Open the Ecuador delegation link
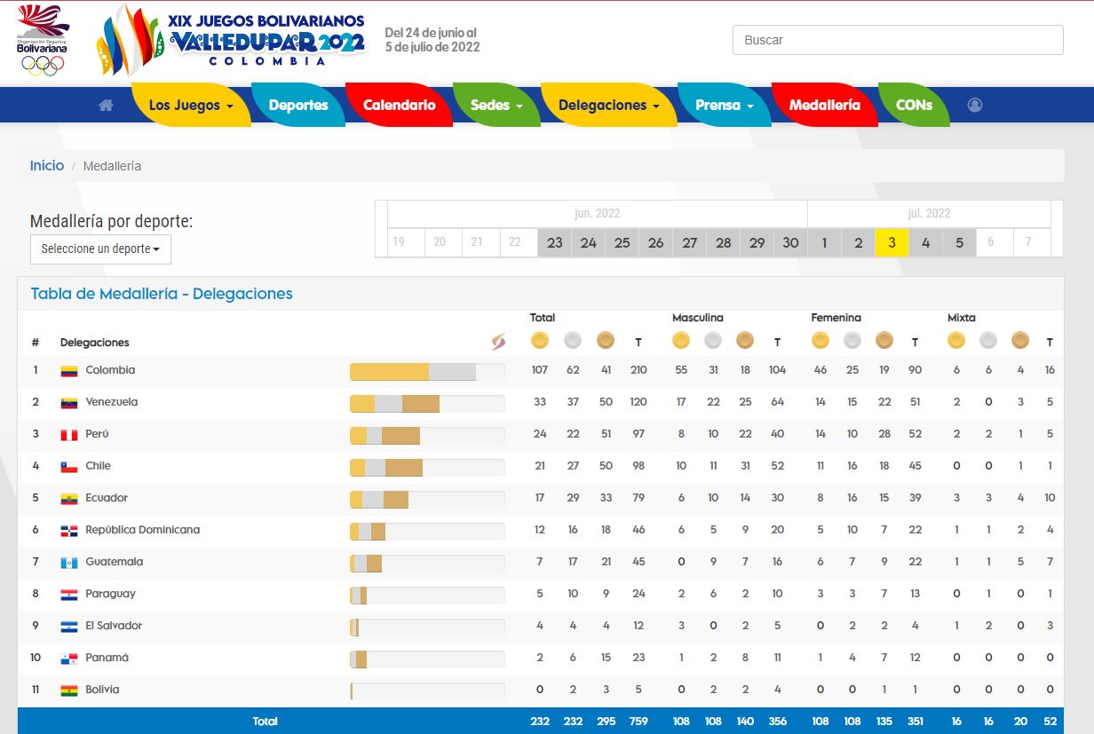The height and width of the screenshot is (734, 1094). pyautogui.click(x=107, y=498)
